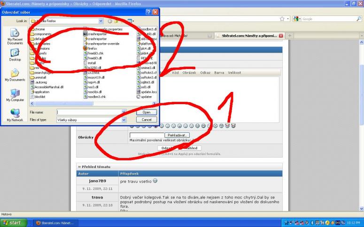This screenshot has height=227, width=364.
Task: Click the page's vertical scrollbar up arrow
Action: tap(362, 42)
